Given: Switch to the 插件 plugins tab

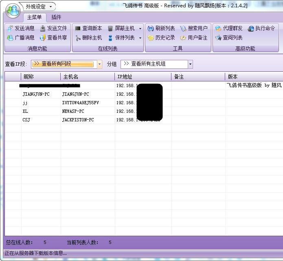Looking at the screenshot, I should coord(56,18).
